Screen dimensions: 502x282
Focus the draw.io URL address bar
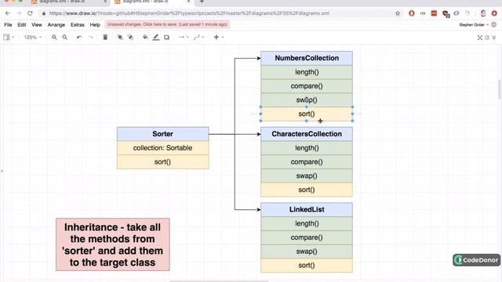pos(189,13)
